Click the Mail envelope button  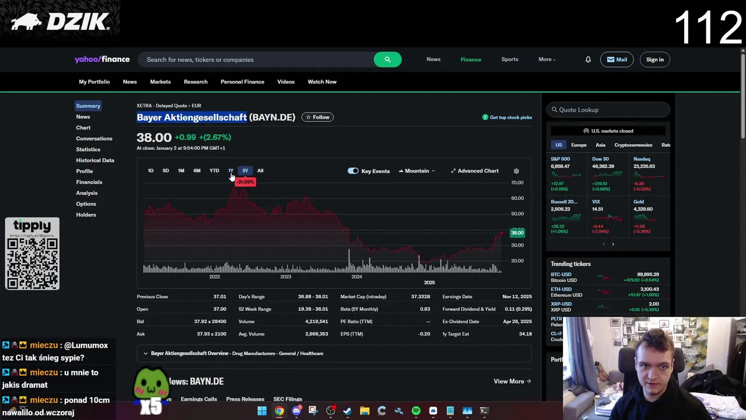click(x=617, y=60)
